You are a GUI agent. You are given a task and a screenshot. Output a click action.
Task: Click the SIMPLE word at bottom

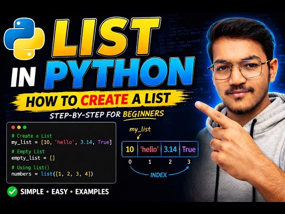[x=32, y=192]
